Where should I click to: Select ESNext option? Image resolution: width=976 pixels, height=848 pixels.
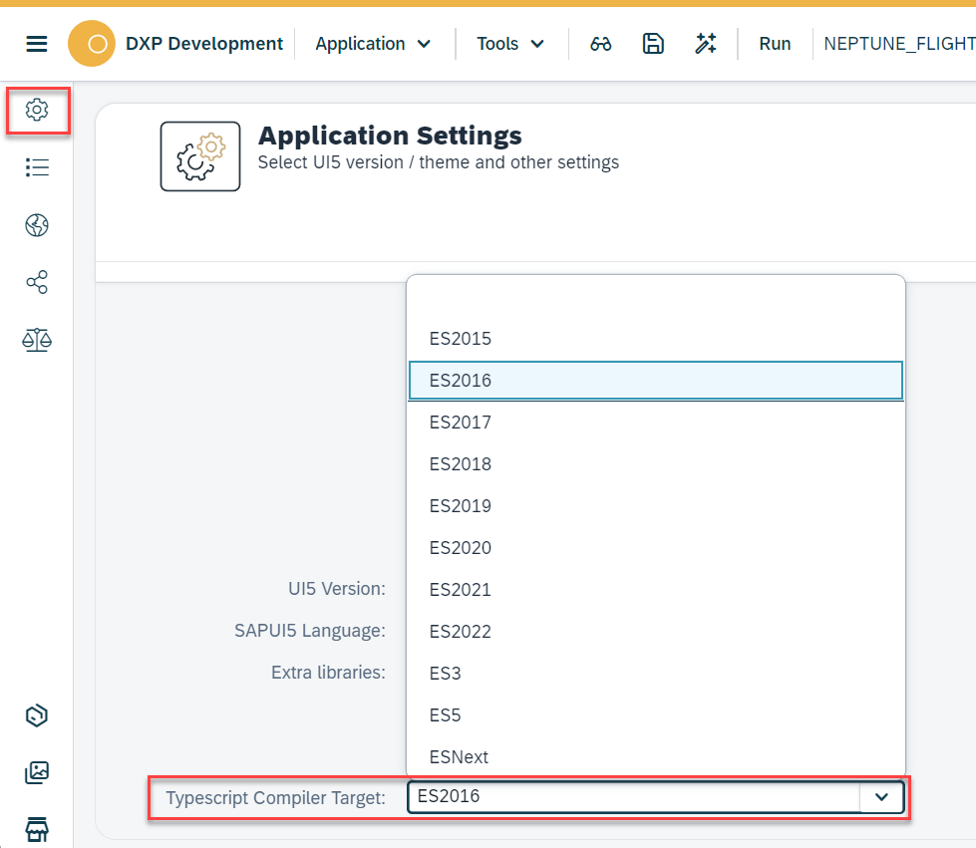tap(655, 757)
